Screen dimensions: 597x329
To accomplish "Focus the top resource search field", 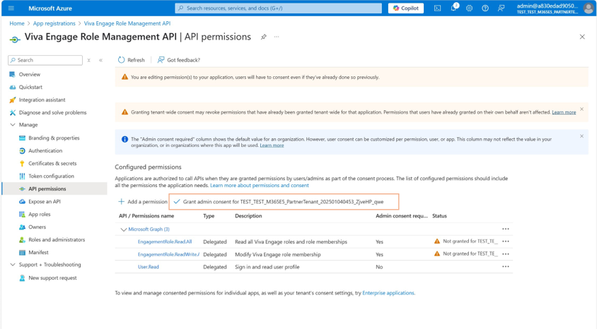I will point(278,8).
